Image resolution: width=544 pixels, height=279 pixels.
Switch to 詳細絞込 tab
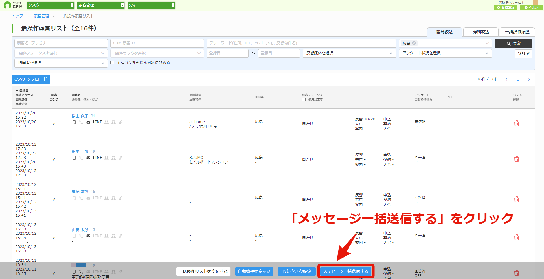pos(481,32)
